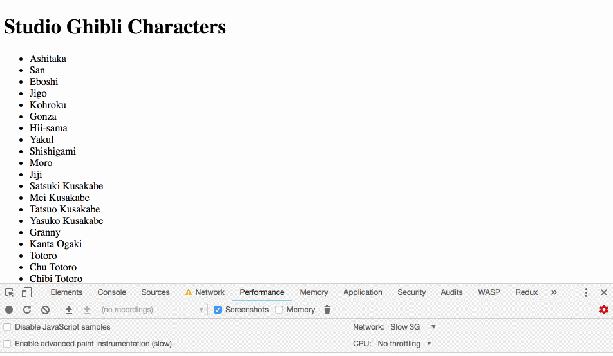Screen dimensions: 613x356
Task: Click the Kanta Ogaki list item
Action: [x=56, y=244]
